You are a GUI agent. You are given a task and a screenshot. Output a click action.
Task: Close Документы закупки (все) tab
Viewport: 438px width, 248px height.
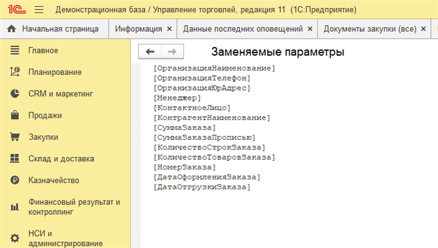424,29
